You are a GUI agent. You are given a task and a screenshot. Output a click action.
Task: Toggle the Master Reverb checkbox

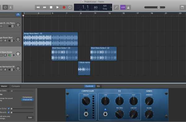pos(9,112)
